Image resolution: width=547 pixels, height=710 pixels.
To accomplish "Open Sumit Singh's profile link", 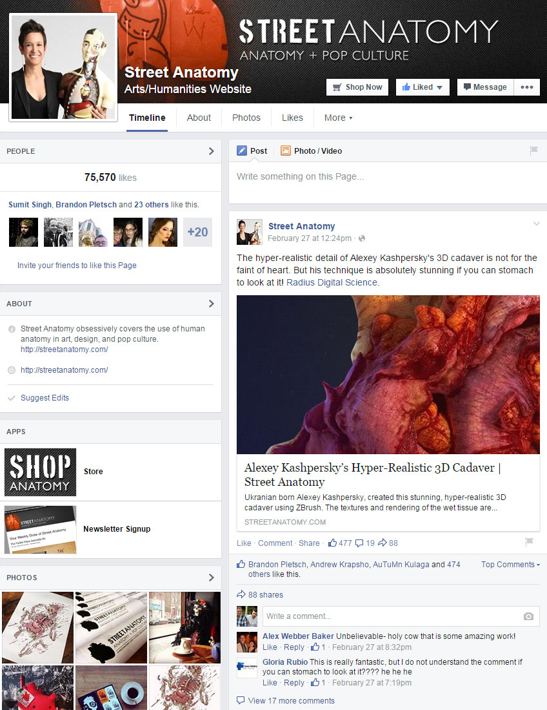I will (30, 205).
